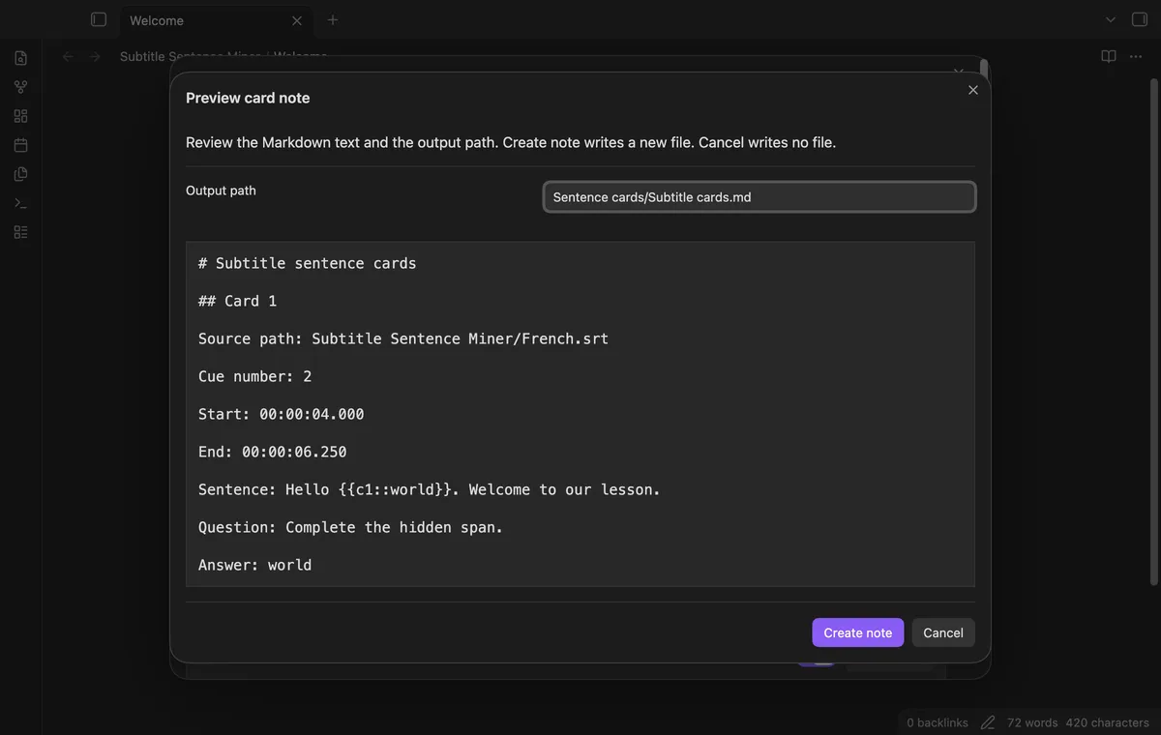1161x735 pixels.
Task: Click the '420 characters' status entry
Action: [1108, 722]
